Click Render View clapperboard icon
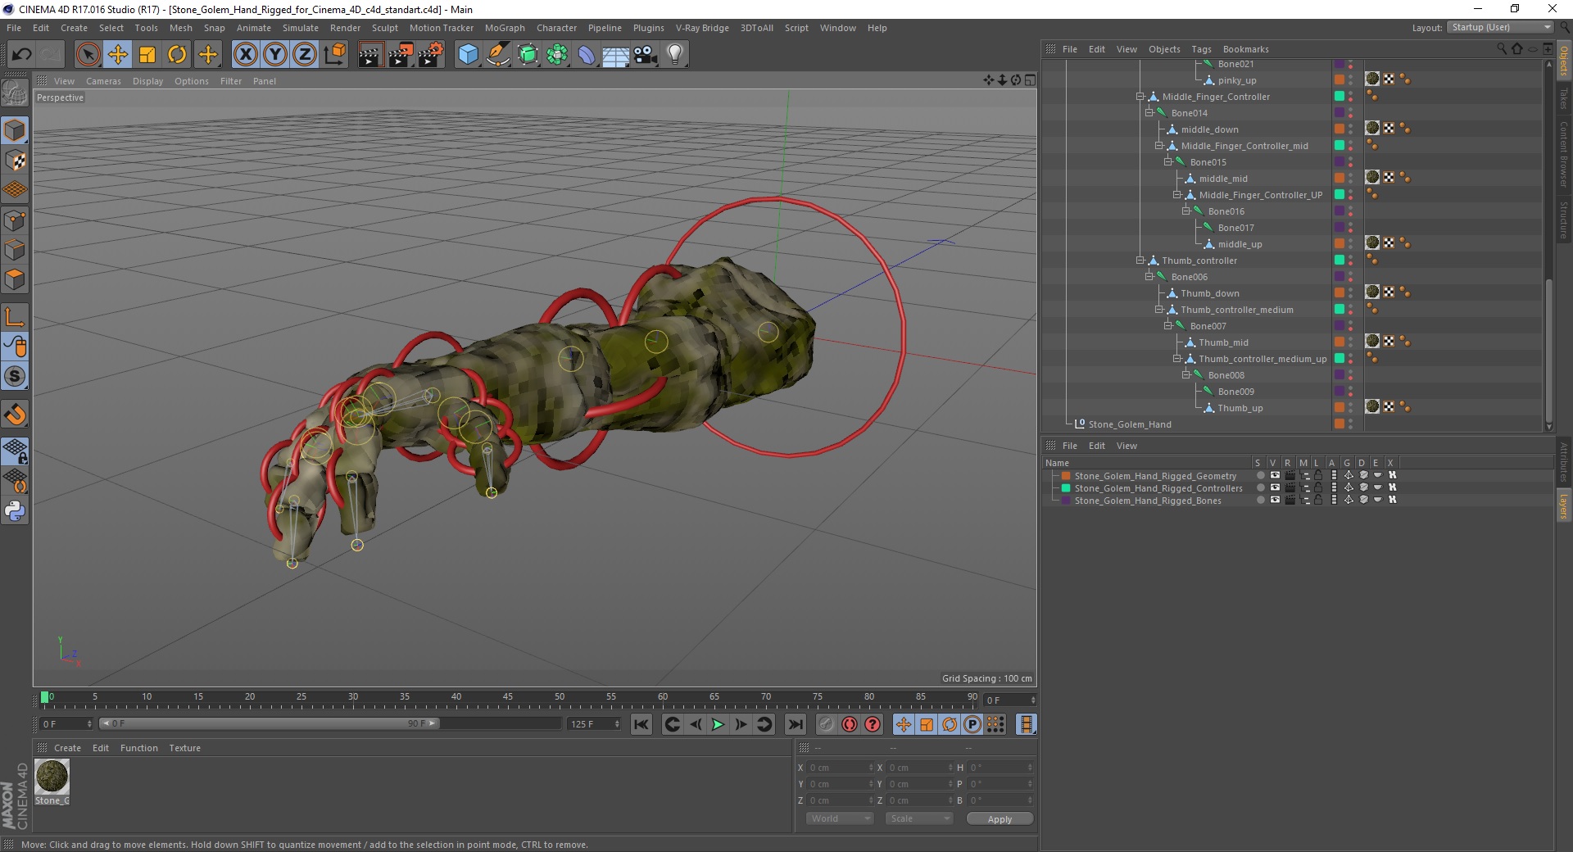This screenshot has width=1573, height=852. pos(370,55)
